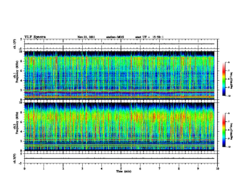This screenshot has height=189, width=245.
Task: Click the ch.1 spectrogram color scale bar
Action: (x=224, y=79)
